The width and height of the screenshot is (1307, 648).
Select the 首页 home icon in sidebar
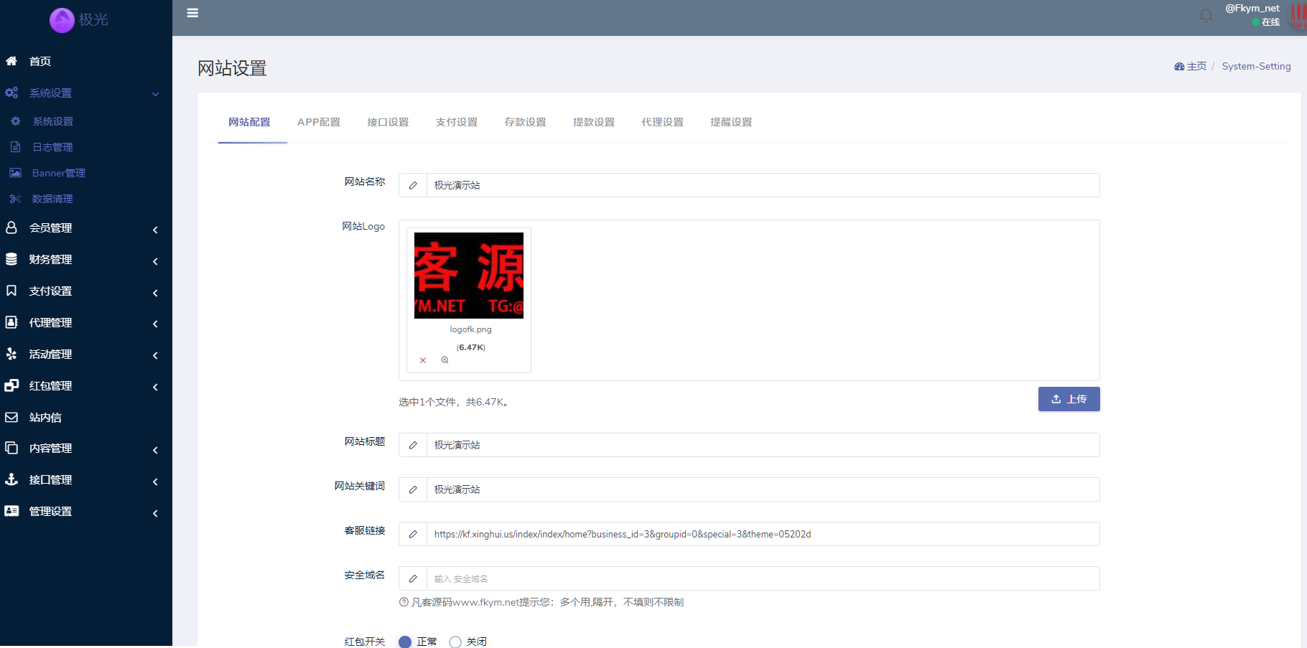(11, 61)
